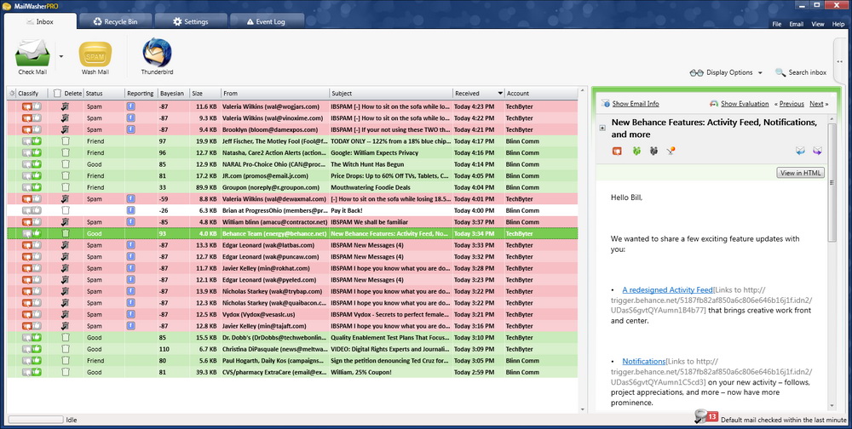The height and width of the screenshot is (429, 852).
Task: Open the Help menu
Action: coord(838,24)
